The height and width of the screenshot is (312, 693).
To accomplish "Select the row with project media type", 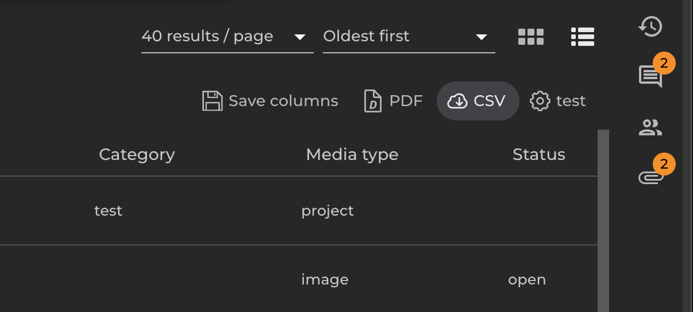I will pos(328,211).
